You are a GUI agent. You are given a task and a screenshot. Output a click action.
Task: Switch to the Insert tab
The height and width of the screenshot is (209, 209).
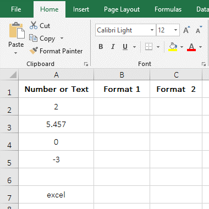click(81, 9)
